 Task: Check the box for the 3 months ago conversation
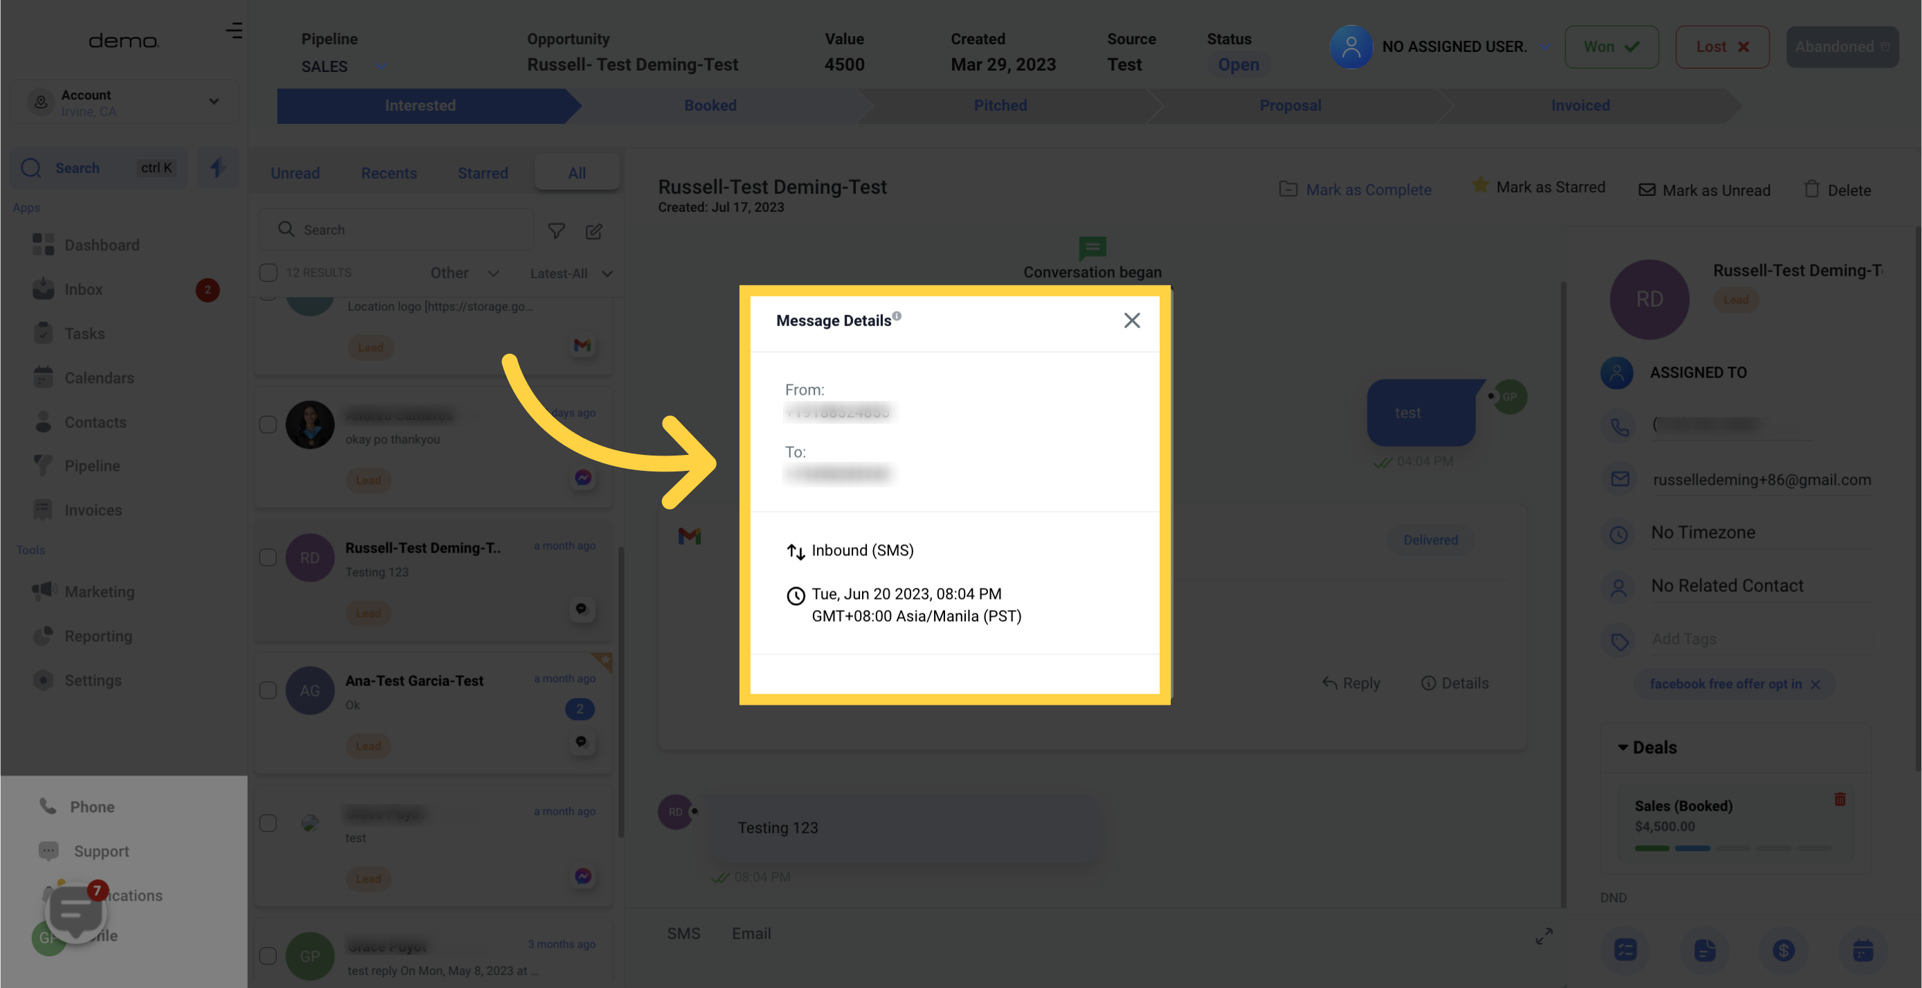coord(268,956)
